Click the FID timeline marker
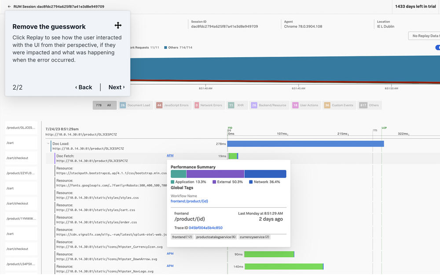Image resolution: width=440 pixels, height=275 pixels. tap(230, 128)
